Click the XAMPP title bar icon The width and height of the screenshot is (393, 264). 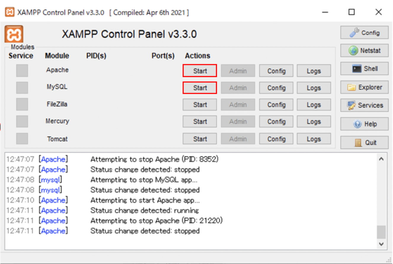tap(10, 12)
